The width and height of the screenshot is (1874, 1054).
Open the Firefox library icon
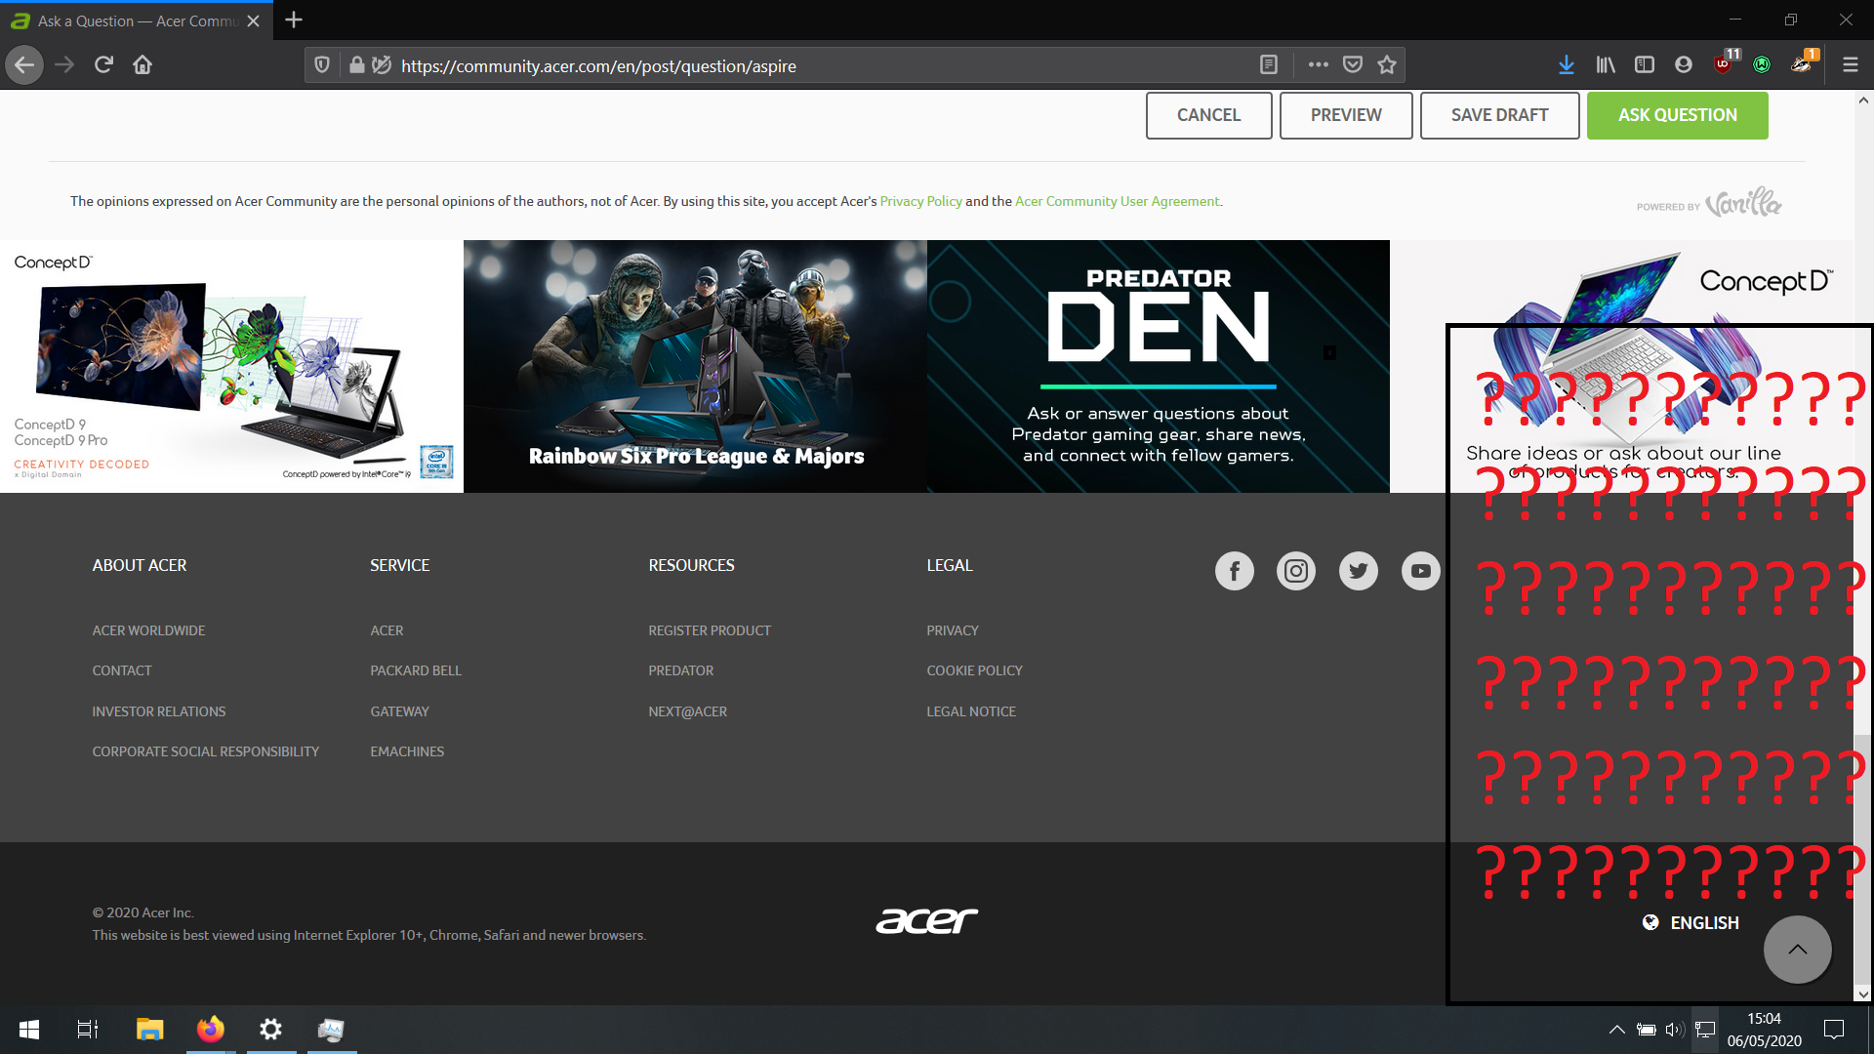(x=1605, y=64)
